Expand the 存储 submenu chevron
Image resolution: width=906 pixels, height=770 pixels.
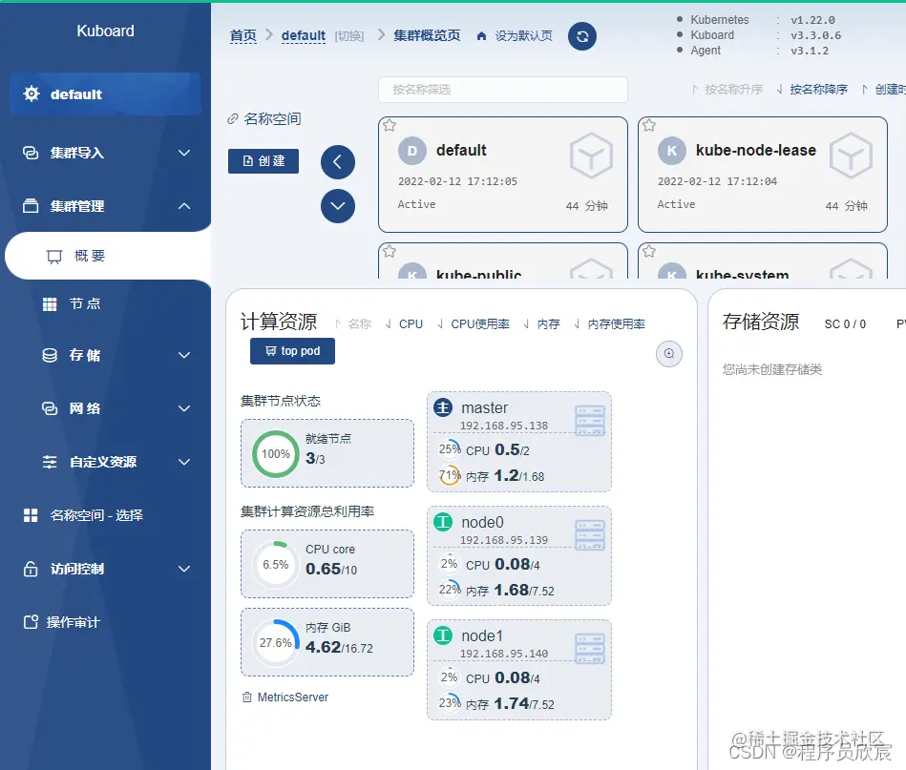184,355
